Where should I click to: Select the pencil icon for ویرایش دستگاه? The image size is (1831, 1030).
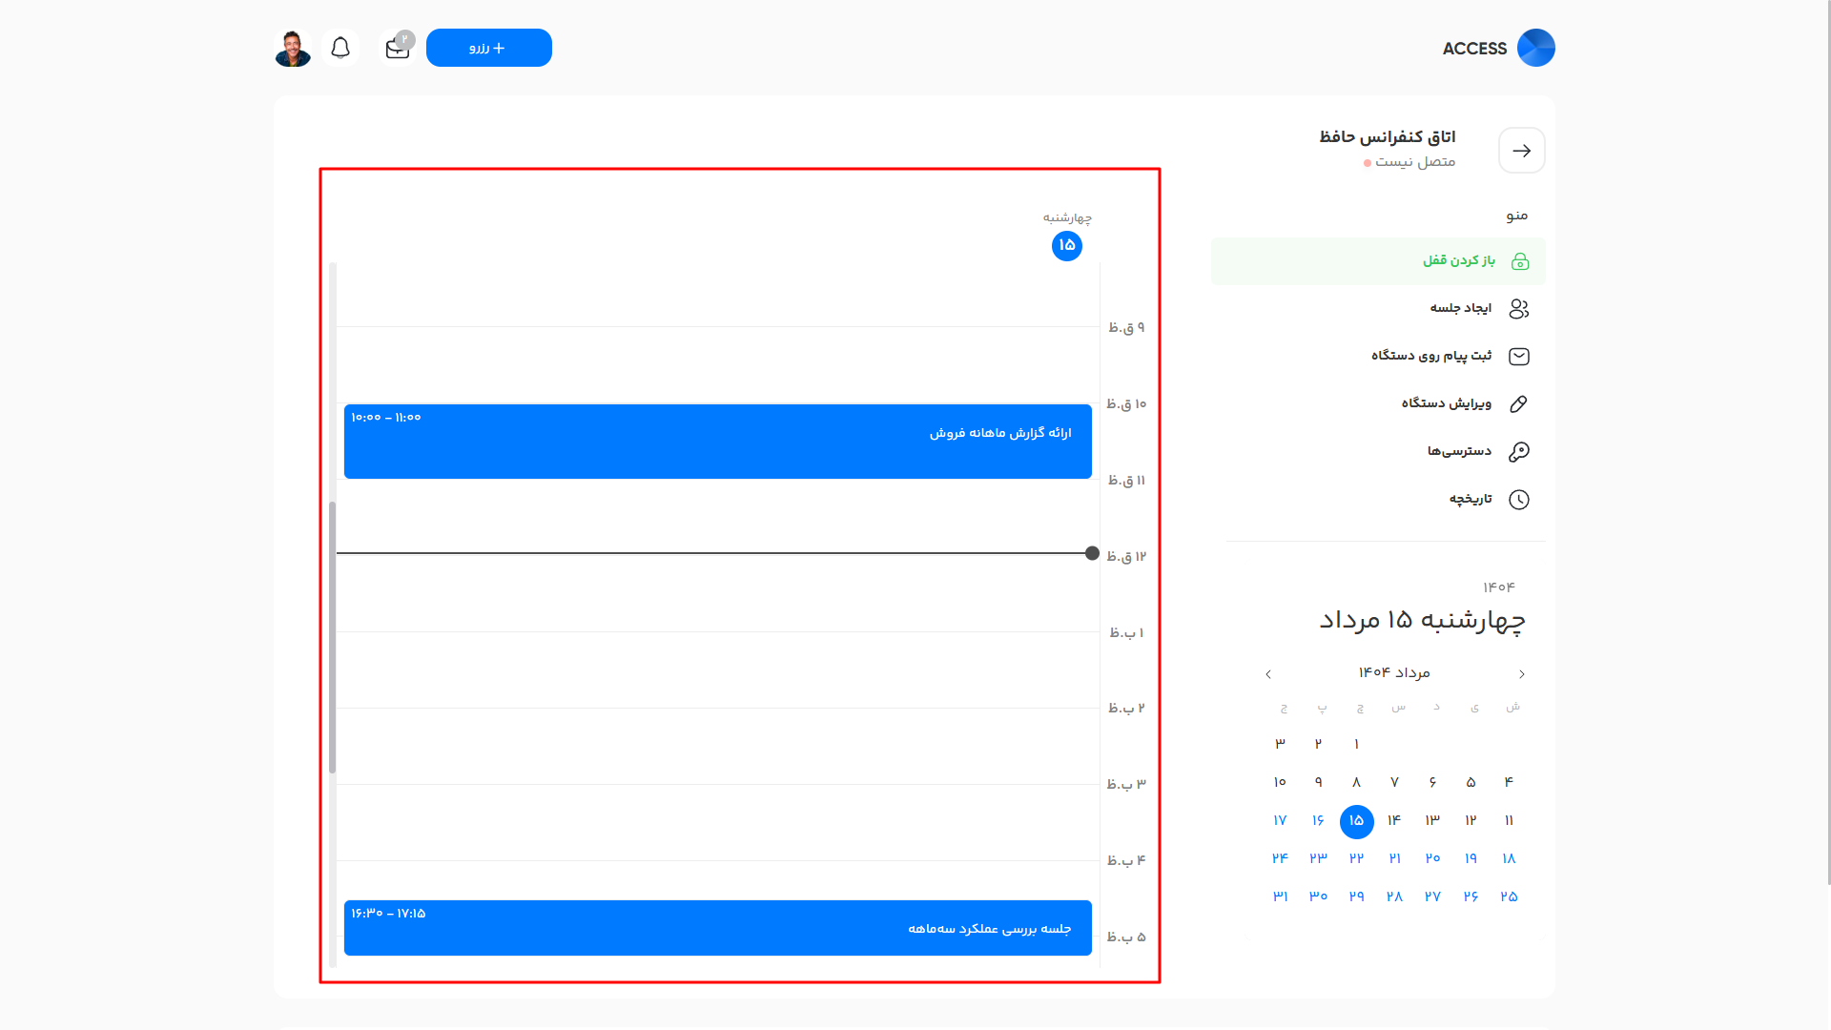(1518, 403)
